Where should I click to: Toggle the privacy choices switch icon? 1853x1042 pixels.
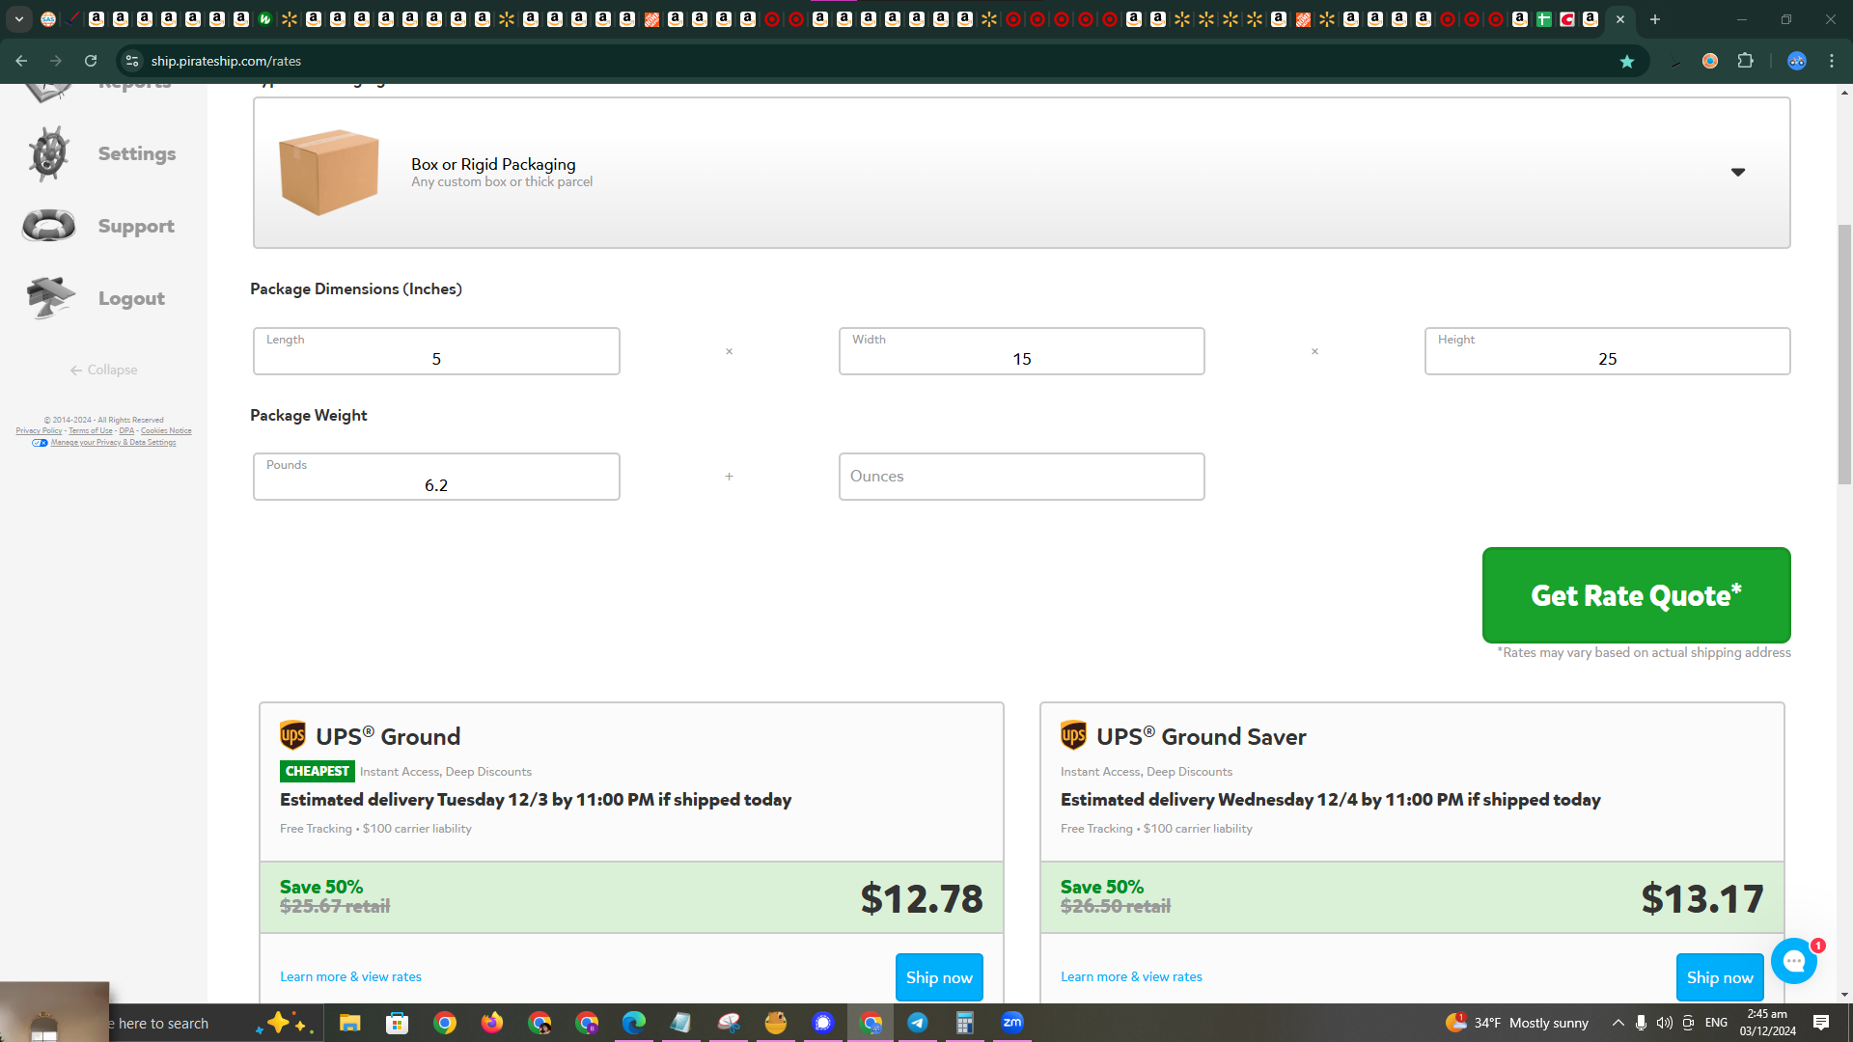point(40,443)
